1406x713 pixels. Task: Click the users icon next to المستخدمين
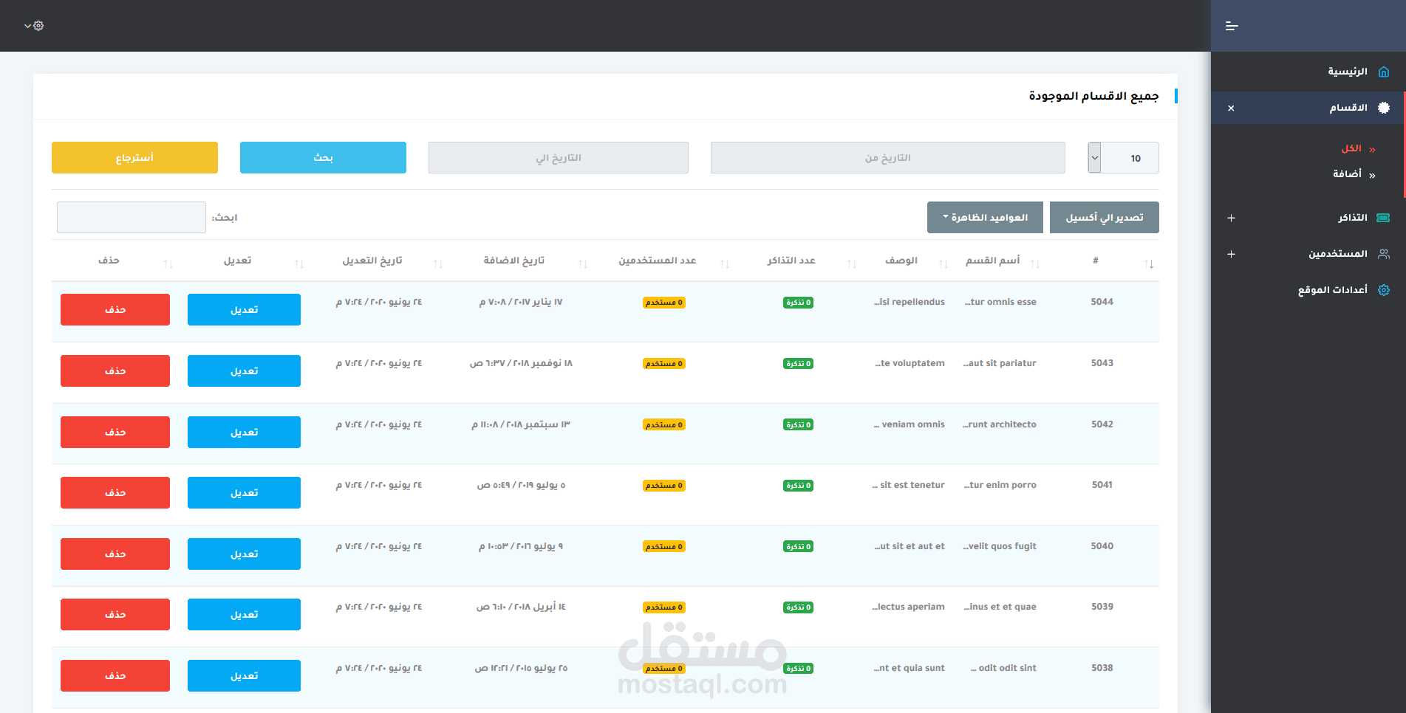tap(1384, 254)
